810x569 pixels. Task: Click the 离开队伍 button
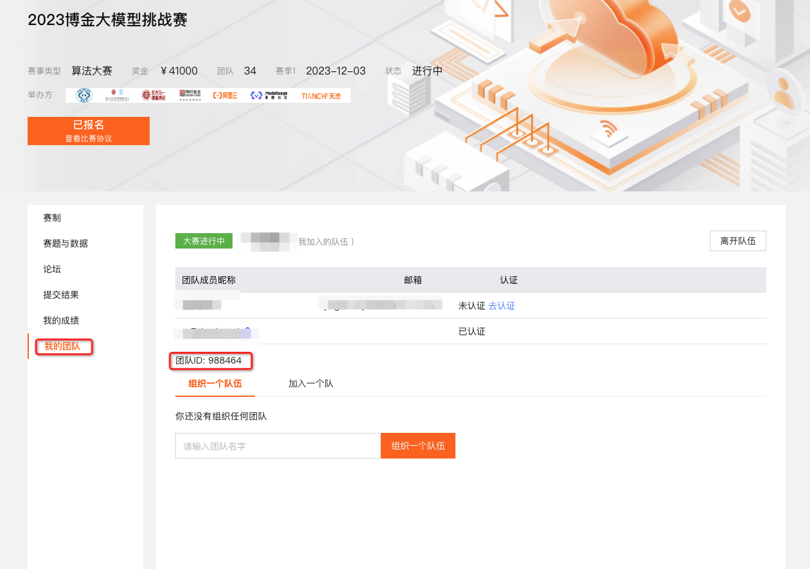(737, 241)
